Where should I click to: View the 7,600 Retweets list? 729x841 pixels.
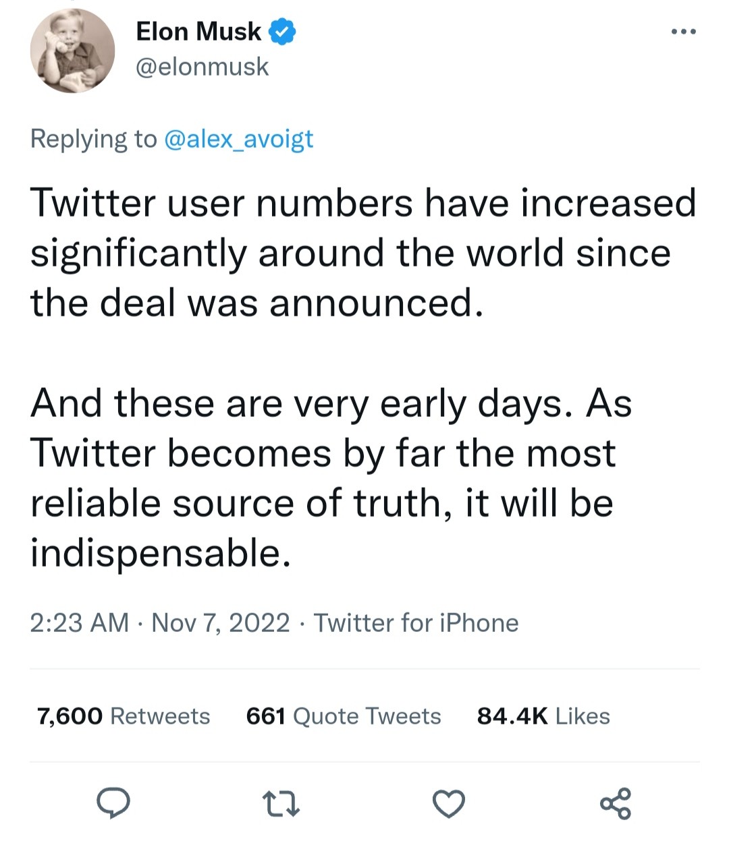(124, 716)
